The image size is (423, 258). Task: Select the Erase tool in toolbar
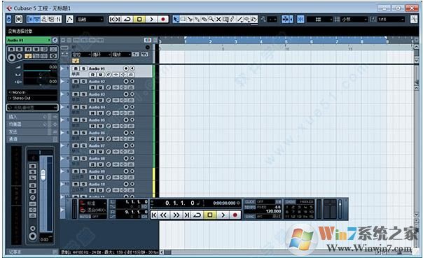tap(204, 19)
